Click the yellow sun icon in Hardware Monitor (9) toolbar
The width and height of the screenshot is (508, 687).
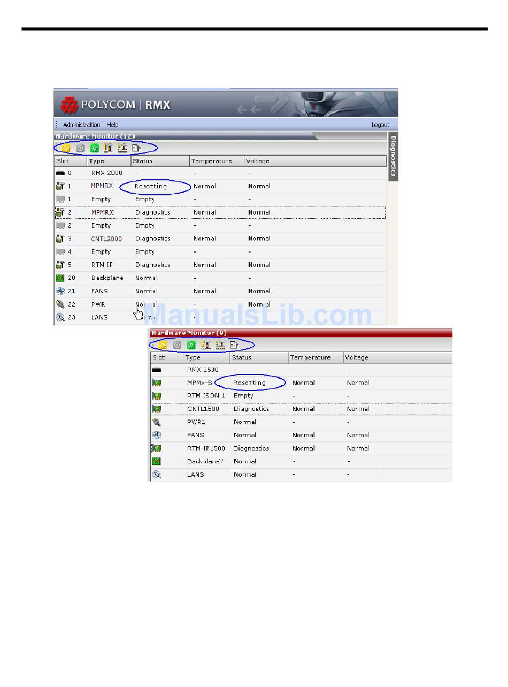coord(163,345)
